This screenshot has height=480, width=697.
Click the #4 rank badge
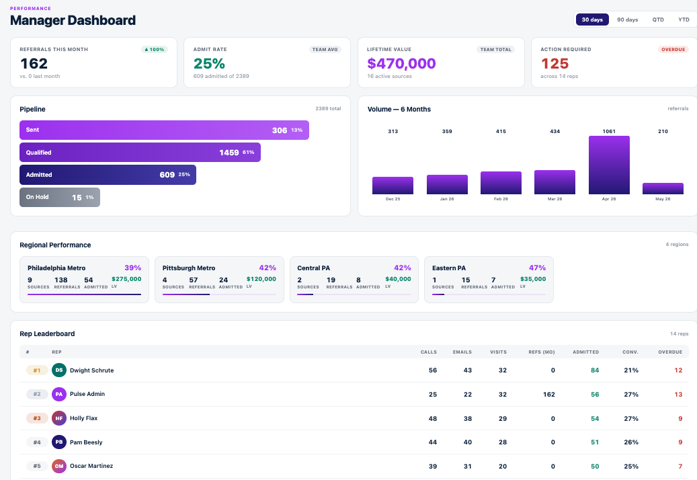[37, 442]
